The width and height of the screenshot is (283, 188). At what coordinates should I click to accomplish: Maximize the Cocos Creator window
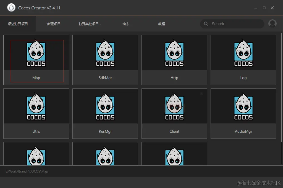(x=264, y=8)
